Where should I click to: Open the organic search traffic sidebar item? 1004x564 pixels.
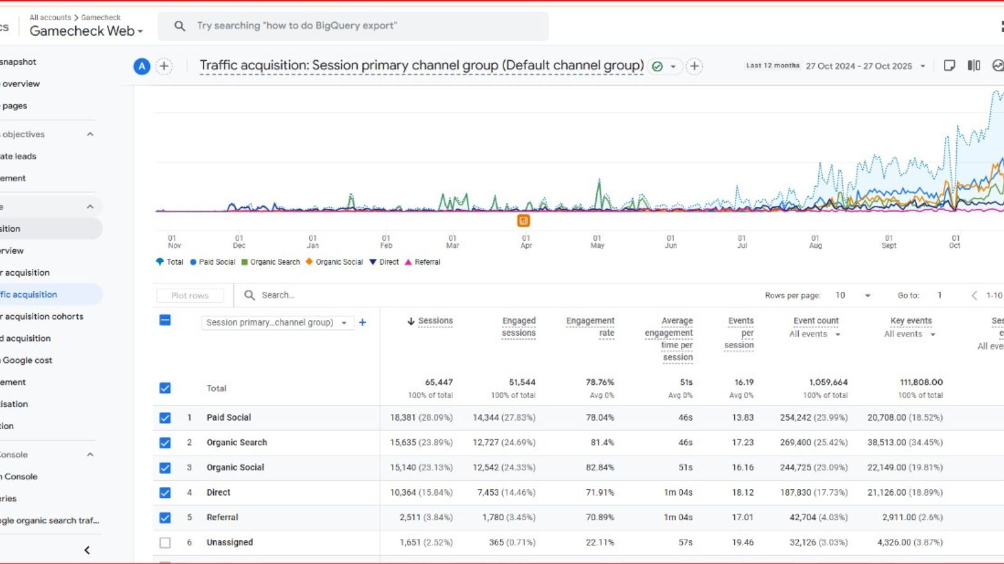[x=50, y=521]
